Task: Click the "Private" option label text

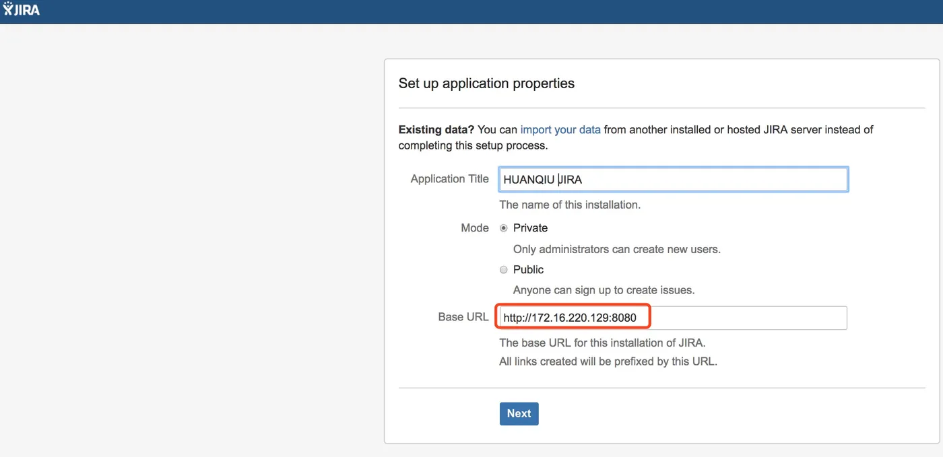Action: click(x=530, y=228)
